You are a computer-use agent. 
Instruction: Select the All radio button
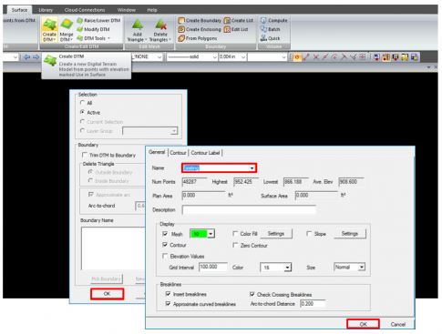(82, 103)
